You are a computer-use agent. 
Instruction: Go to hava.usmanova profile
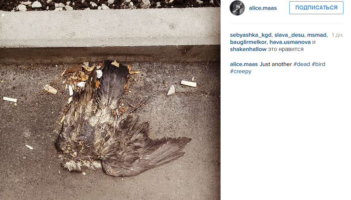tap(290, 42)
